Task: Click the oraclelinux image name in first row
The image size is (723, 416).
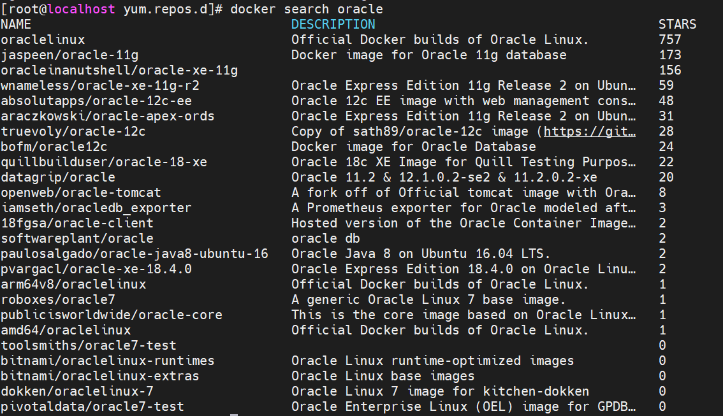Action: pos(43,40)
